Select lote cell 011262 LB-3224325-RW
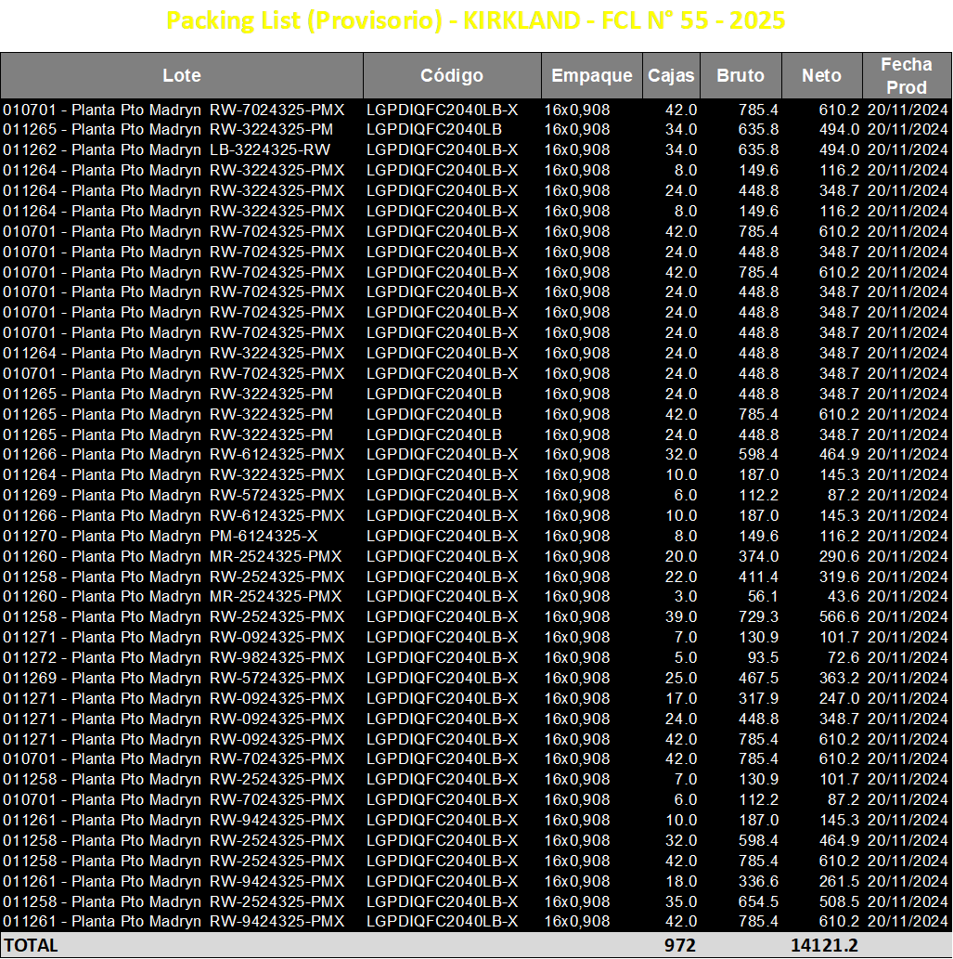953x959 pixels. (166, 149)
